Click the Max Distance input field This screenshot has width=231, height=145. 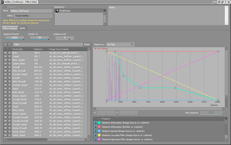211,113
